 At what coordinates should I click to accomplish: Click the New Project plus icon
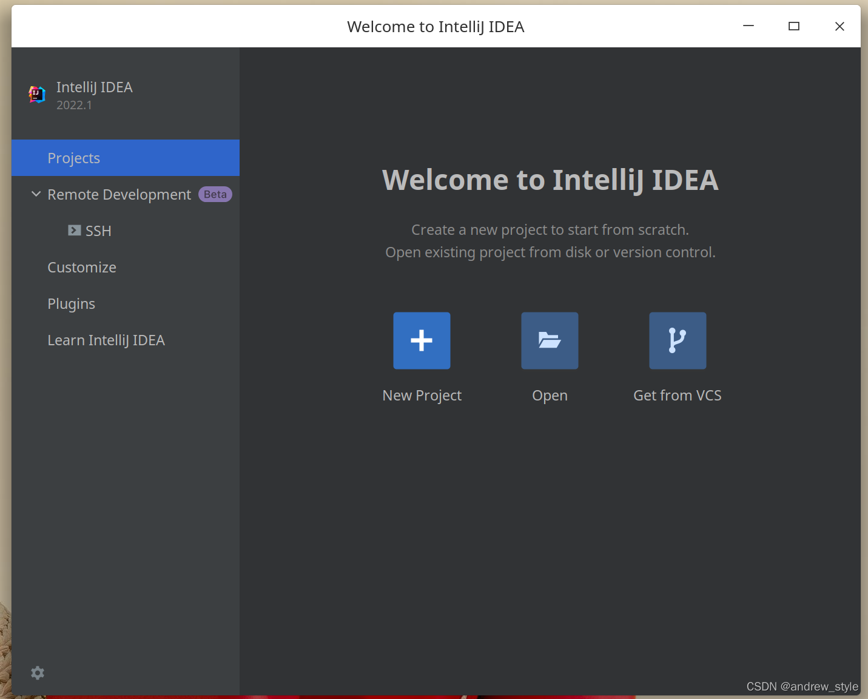tap(422, 340)
